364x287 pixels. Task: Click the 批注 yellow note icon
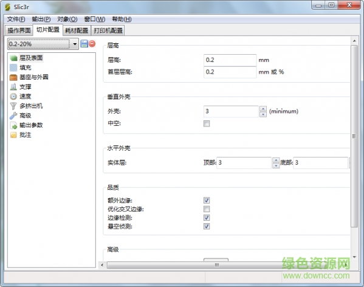pos(13,135)
